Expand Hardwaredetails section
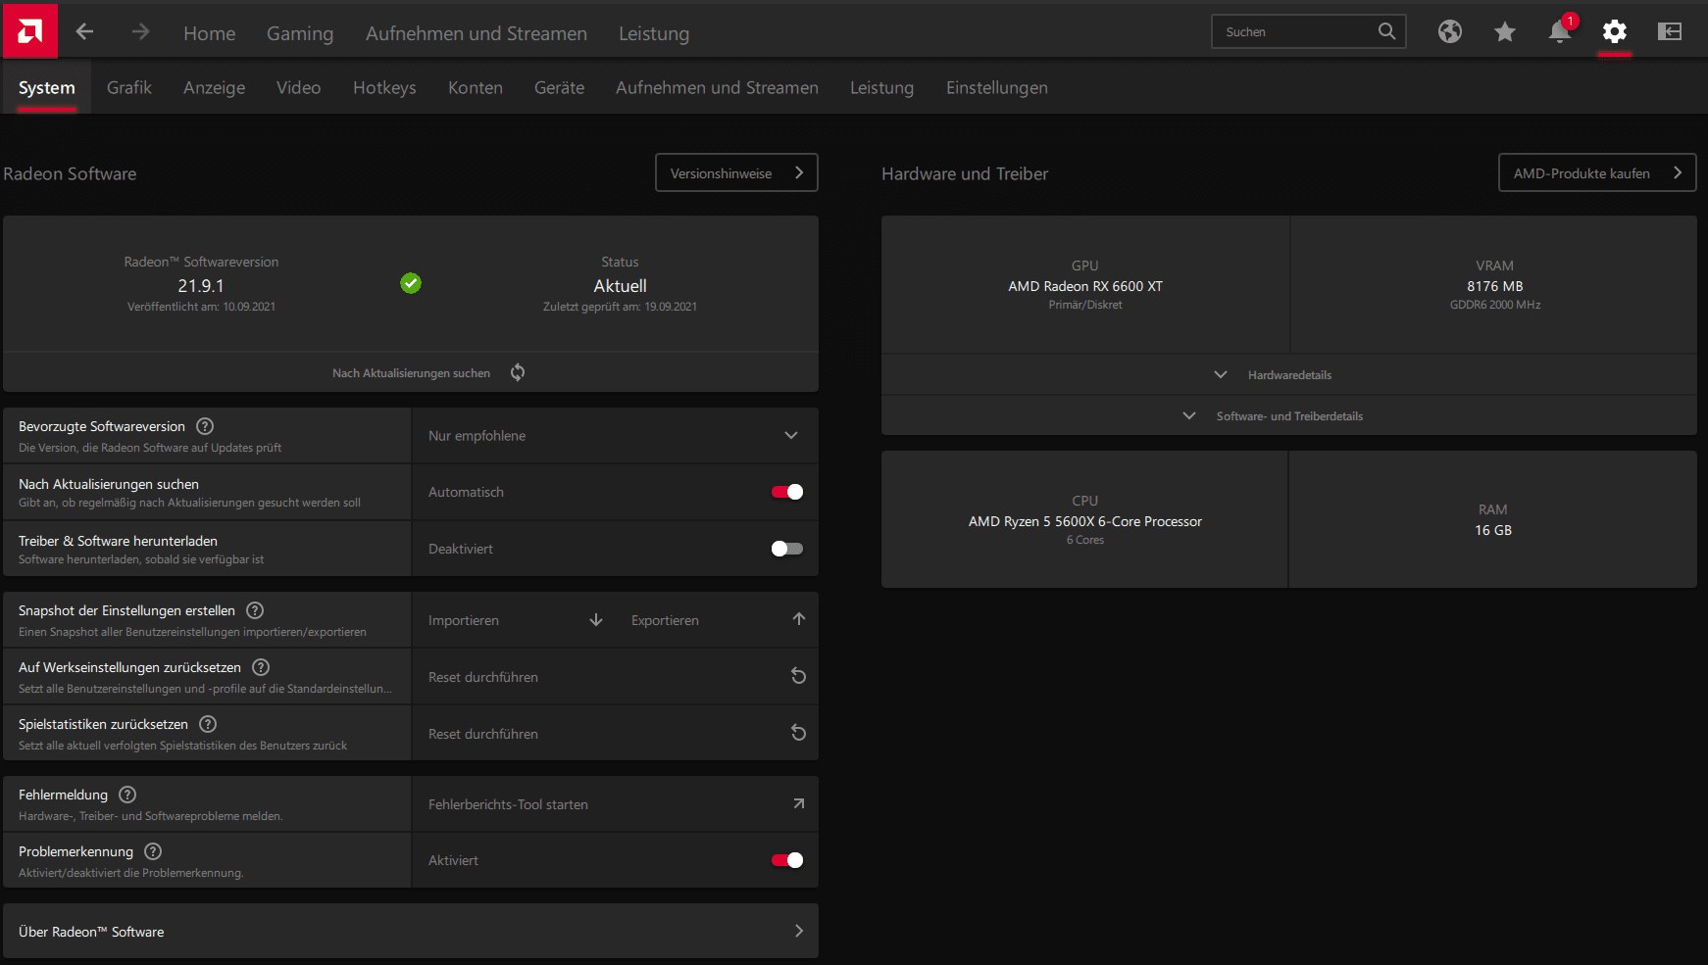Screen dimensions: 1708x965 pyautogui.click(x=1289, y=375)
